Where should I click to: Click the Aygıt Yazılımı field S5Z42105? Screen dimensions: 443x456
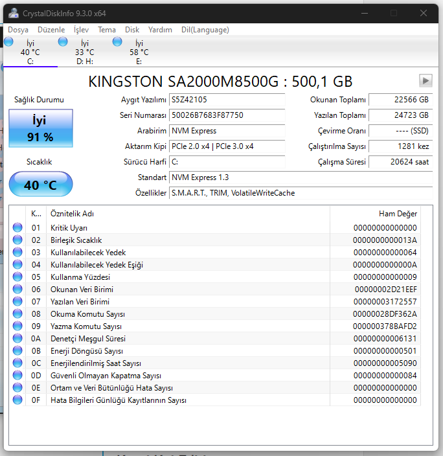(227, 100)
